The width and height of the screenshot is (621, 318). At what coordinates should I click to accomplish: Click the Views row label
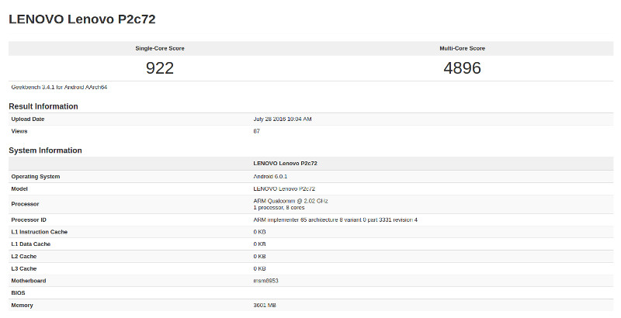pyautogui.click(x=19, y=131)
